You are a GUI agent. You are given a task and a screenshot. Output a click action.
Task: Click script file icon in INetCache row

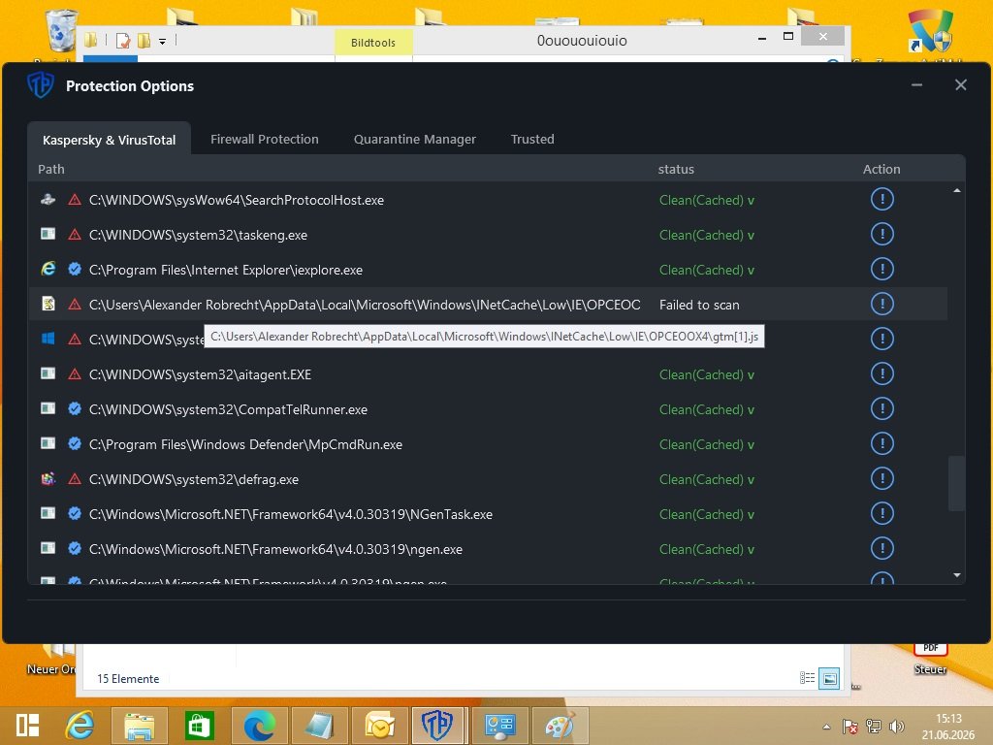click(x=48, y=304)
